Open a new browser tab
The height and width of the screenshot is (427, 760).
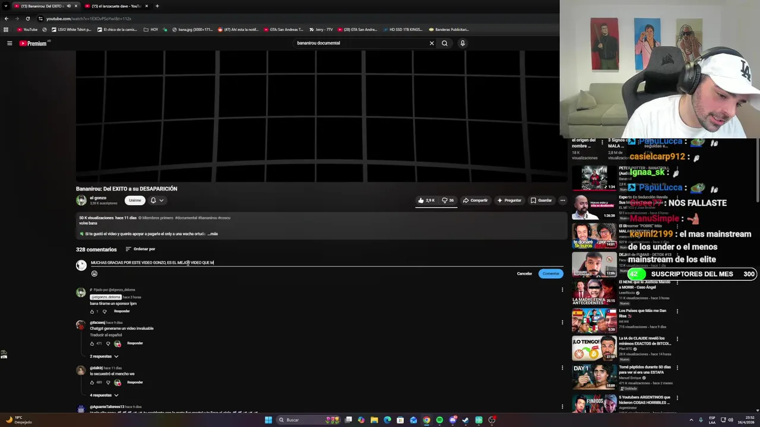click(157, 6)
